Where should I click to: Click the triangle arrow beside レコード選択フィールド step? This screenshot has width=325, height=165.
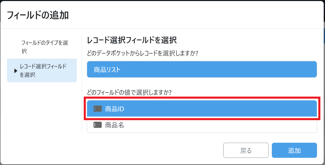pos(16,71)
